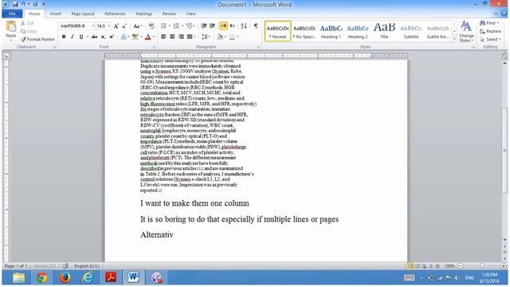Open the Change Case dropdown
The width and height of the screenshot is (510, 287).
tap(137, 26)
